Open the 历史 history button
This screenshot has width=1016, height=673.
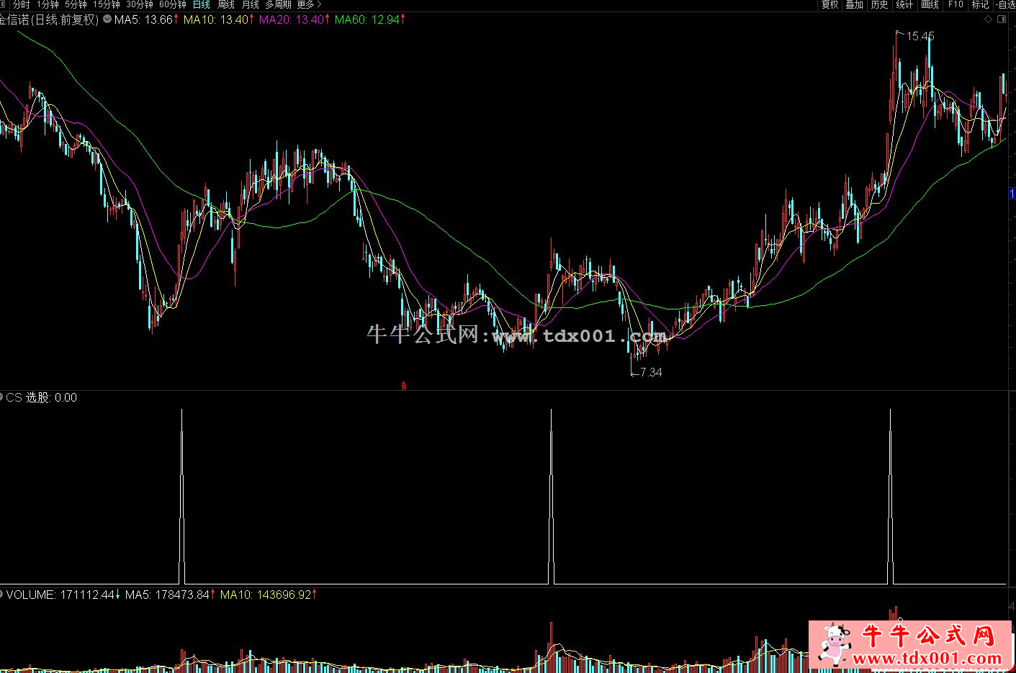click(879, 5)
